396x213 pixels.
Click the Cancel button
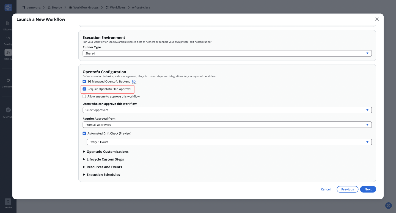[326, 189]
